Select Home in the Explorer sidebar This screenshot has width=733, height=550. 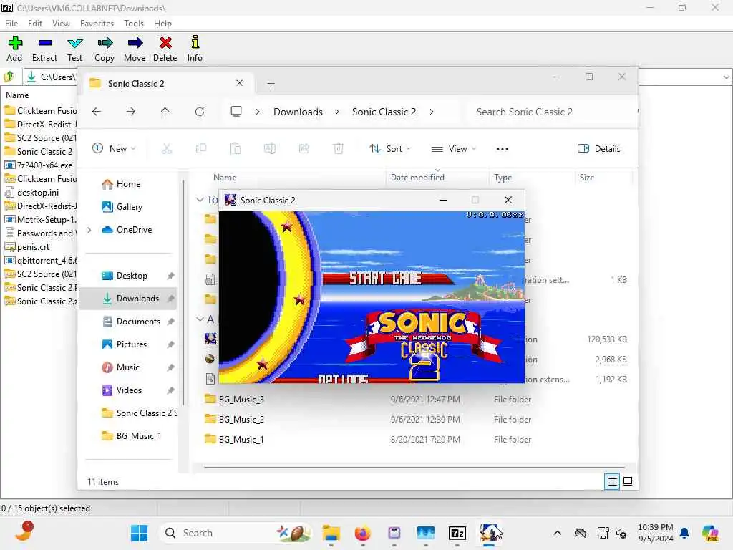tap(128, 184)
